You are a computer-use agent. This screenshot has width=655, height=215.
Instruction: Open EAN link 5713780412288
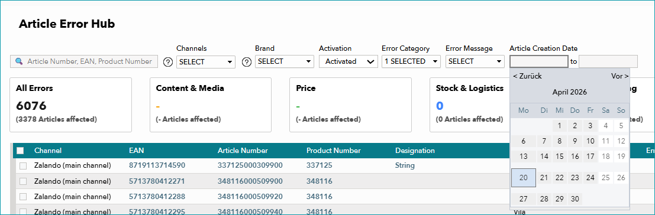point(157,196)
